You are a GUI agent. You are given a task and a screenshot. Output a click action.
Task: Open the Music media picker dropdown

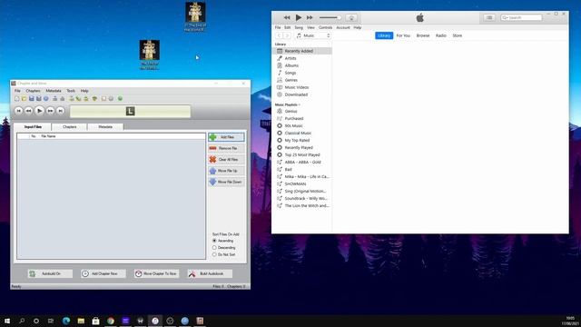(x=313, y=35)
